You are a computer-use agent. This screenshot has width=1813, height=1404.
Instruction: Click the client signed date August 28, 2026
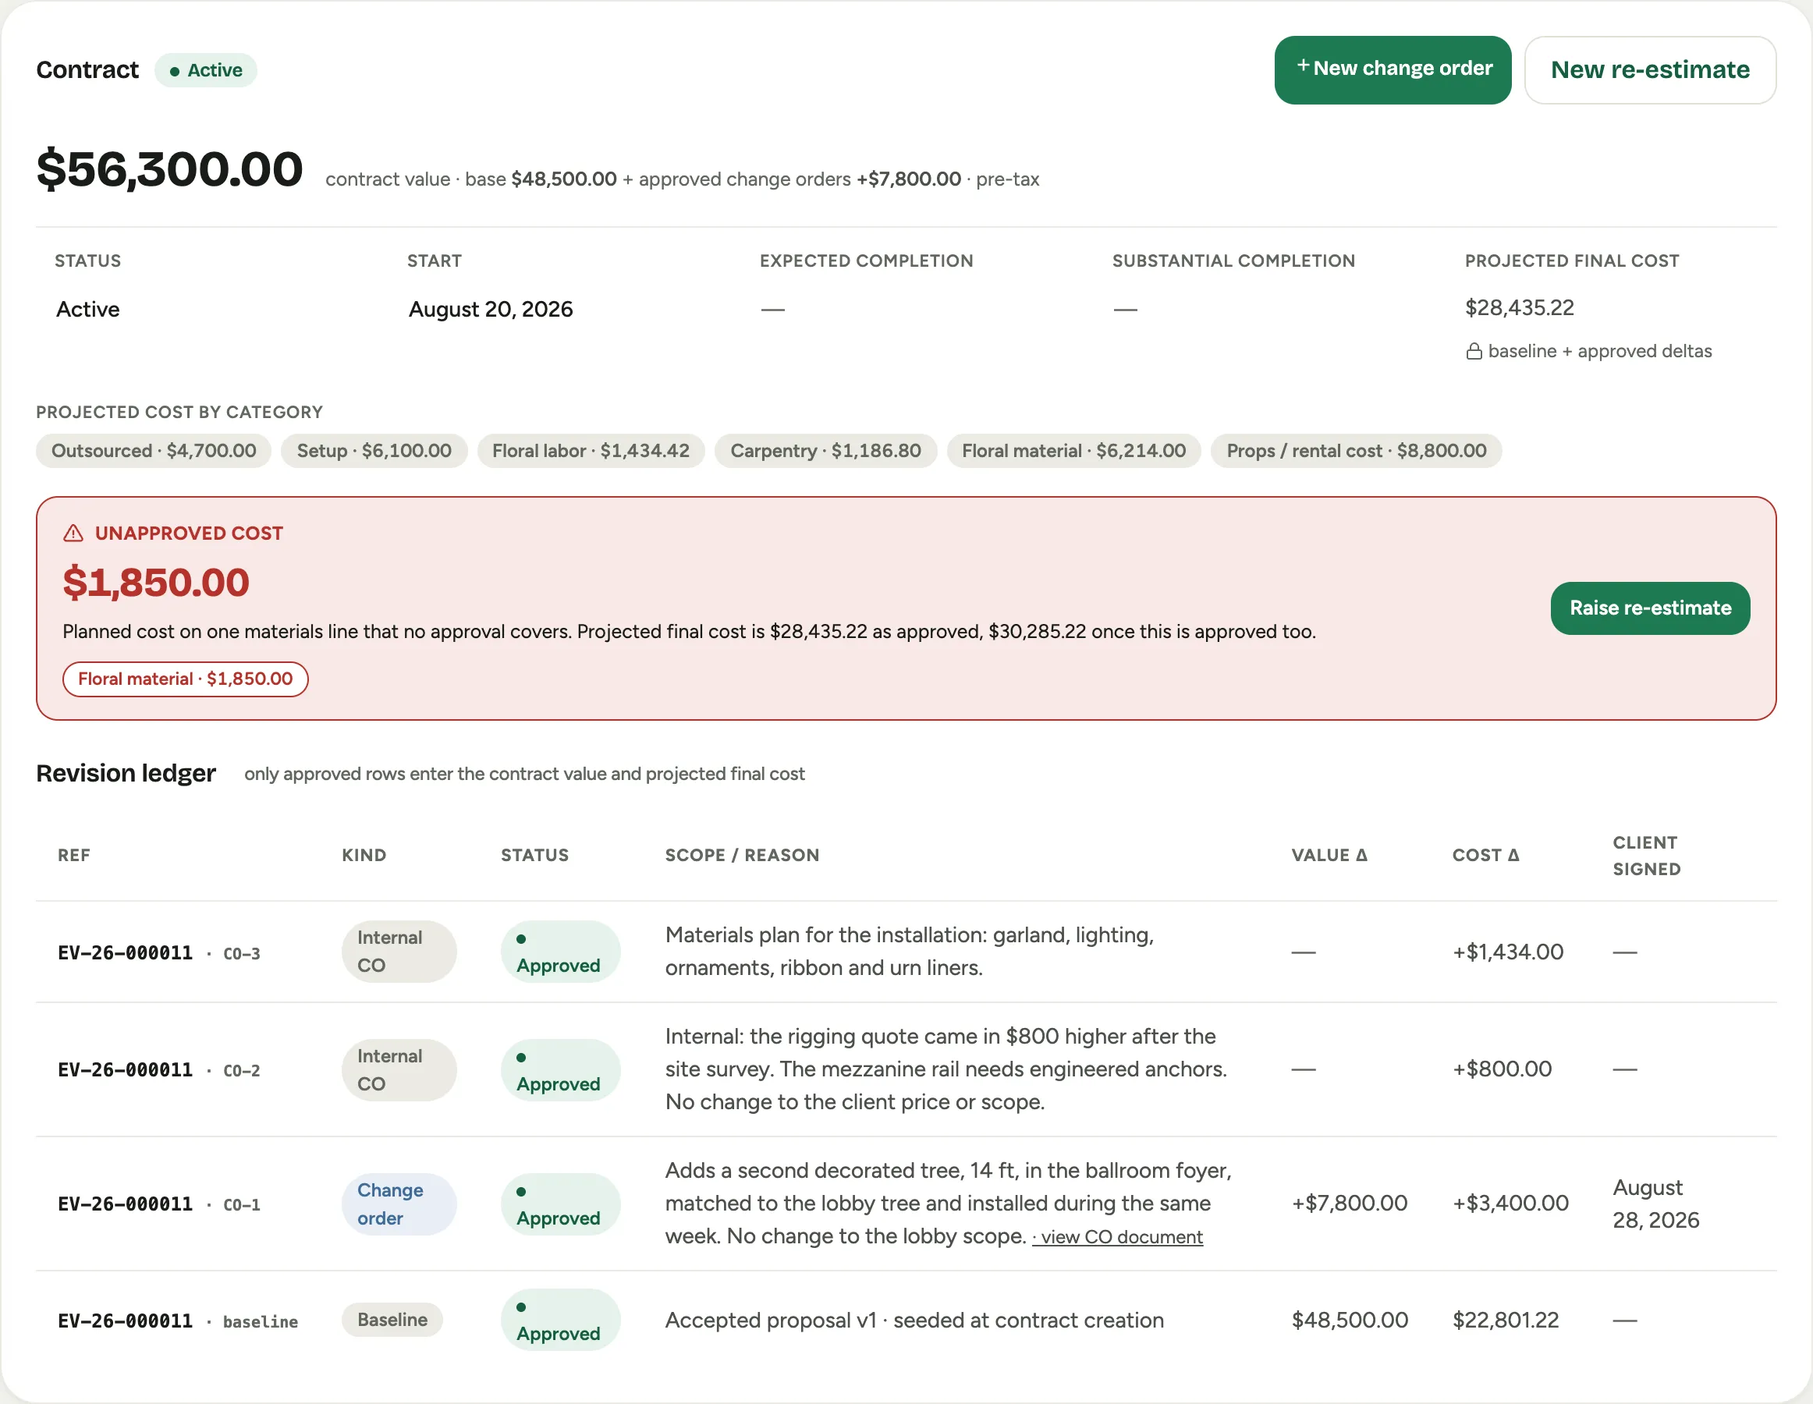[1656, 1204]
